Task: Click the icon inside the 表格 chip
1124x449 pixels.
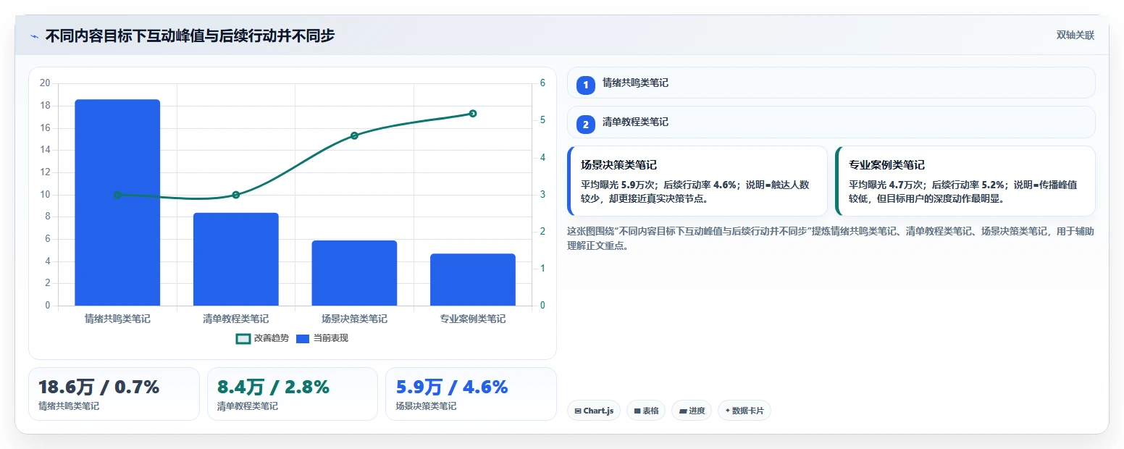Action: 637,411
